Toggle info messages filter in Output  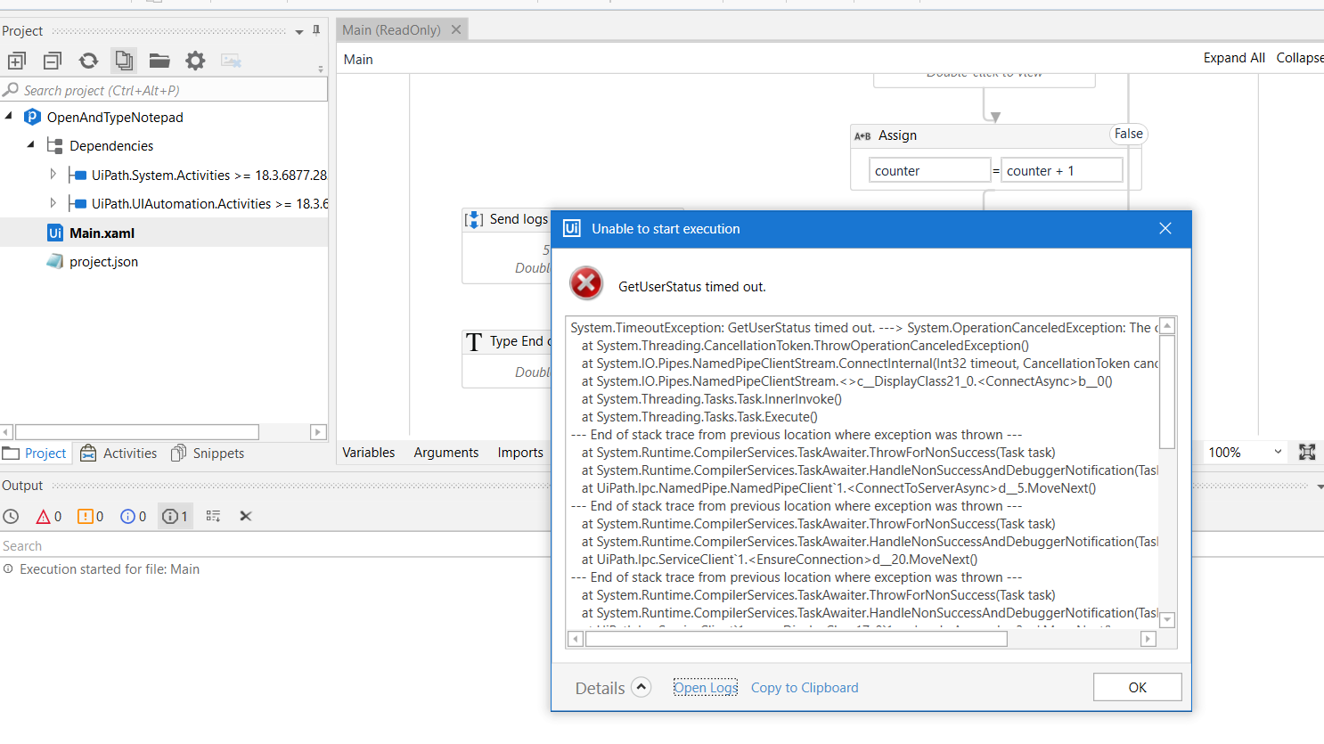coord(133,517)
